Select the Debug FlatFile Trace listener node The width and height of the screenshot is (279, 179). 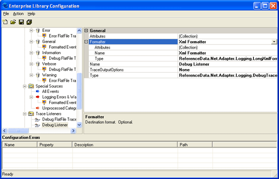pos(59,119)
